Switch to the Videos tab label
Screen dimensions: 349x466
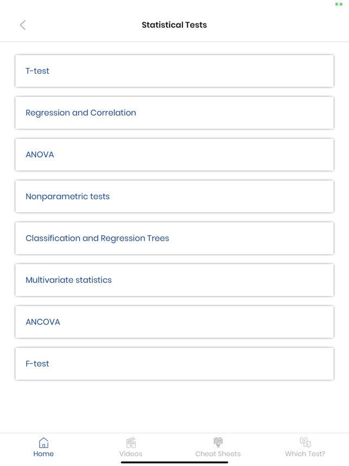click(x=131, y=454)
